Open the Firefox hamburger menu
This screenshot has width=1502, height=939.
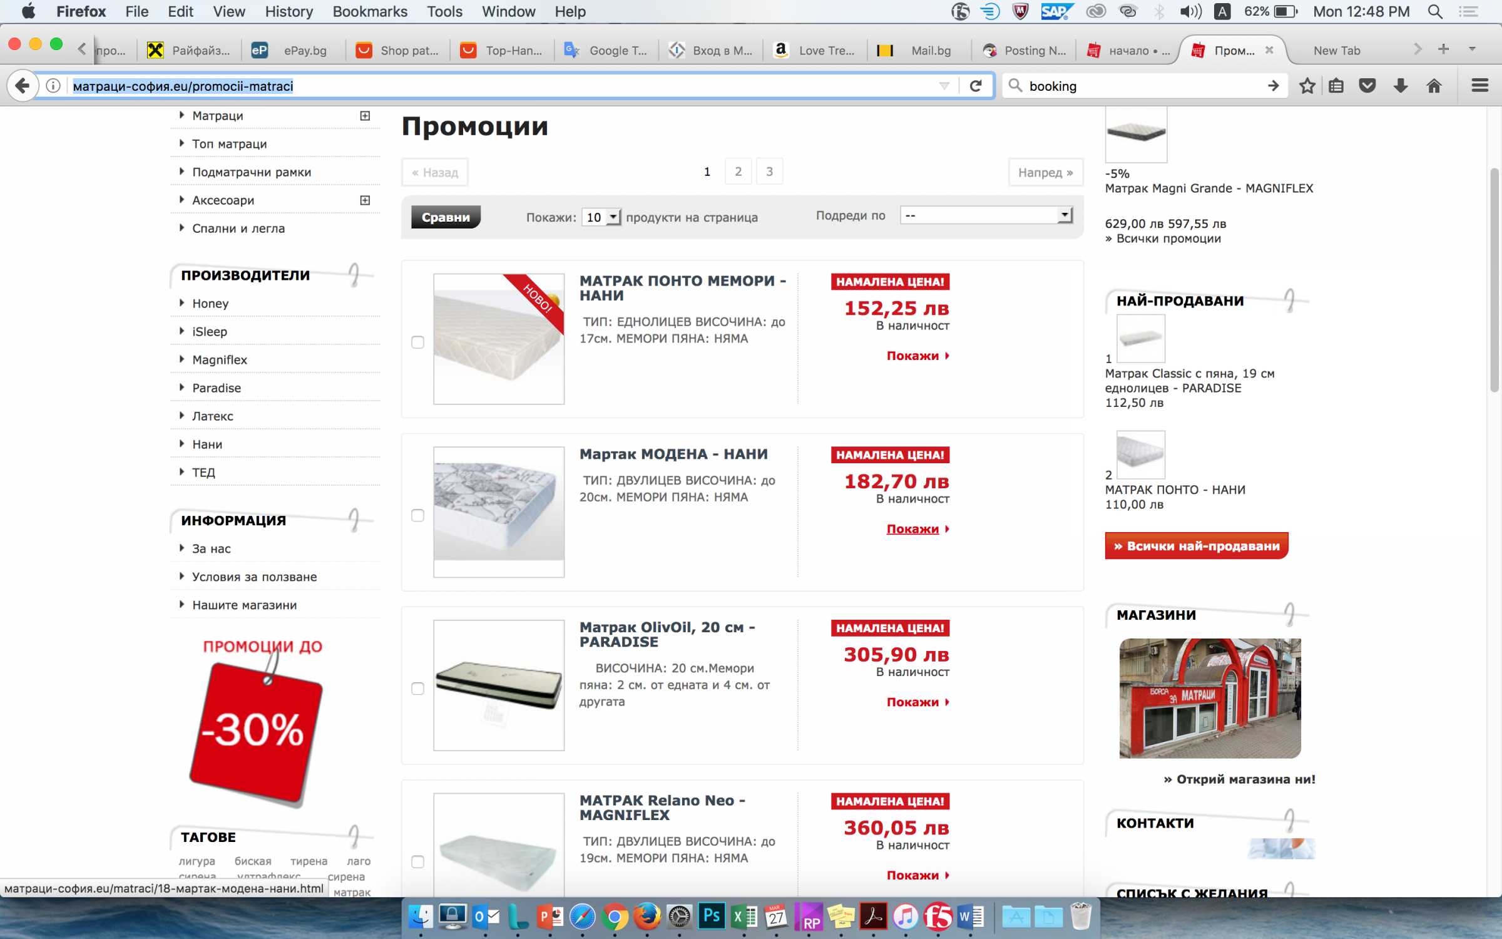point(1479,86)
